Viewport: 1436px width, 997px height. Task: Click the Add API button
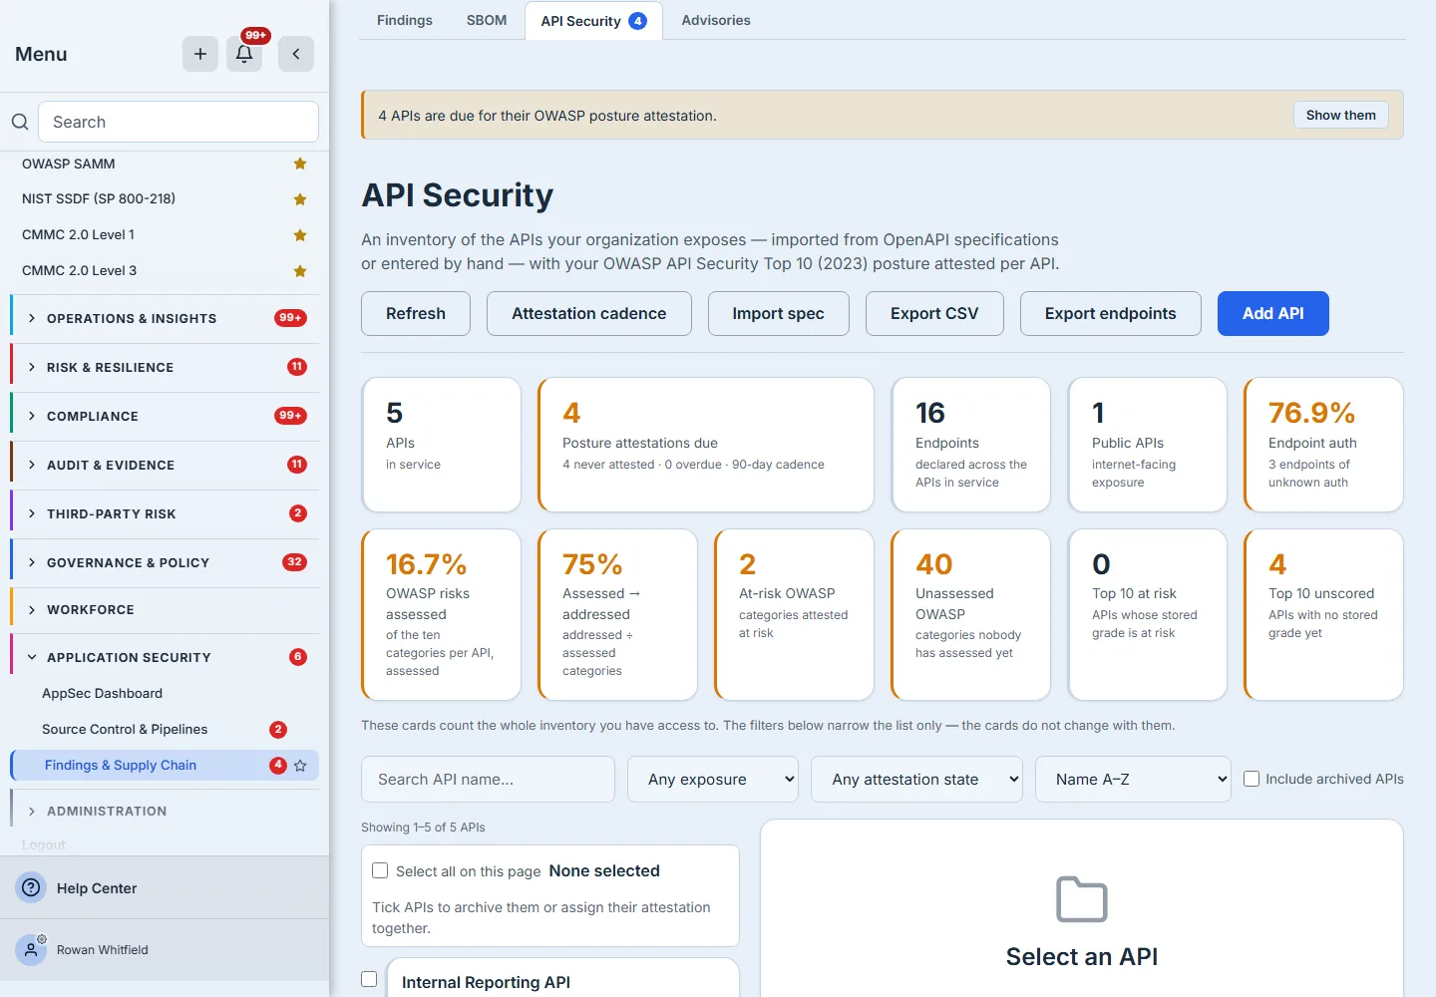click(x=1273, y=313)
